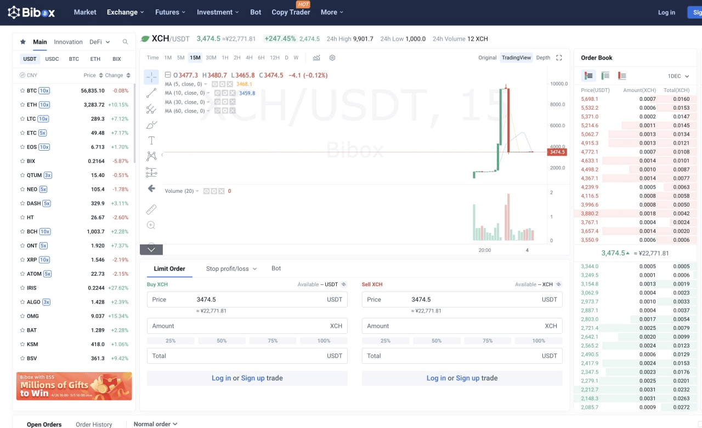
Task: Select the brush drawing tool
Action: coord(151,125)
